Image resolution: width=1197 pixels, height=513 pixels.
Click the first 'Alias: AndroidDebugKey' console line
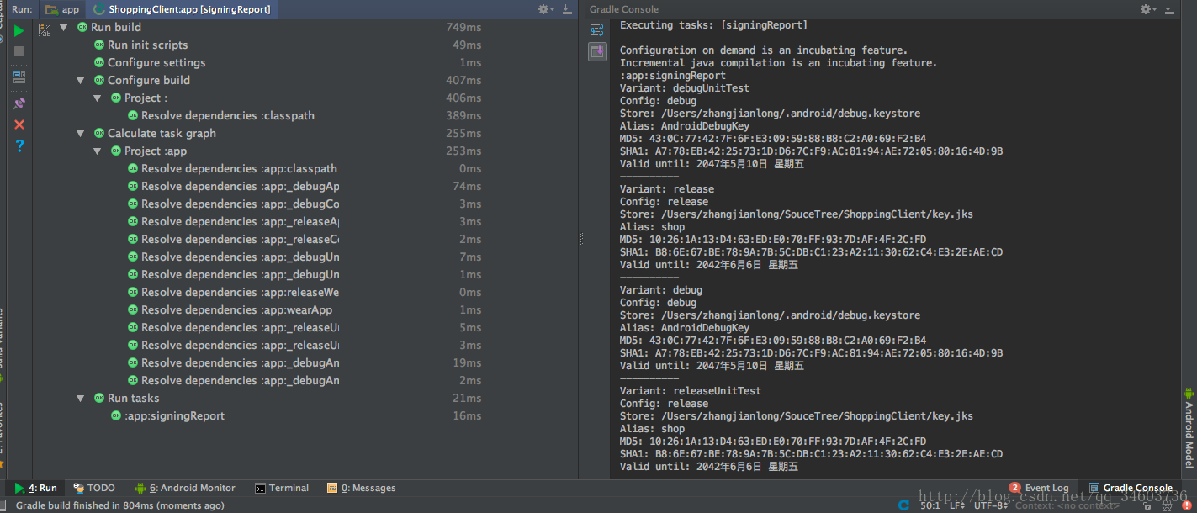[x=684, y=126]
